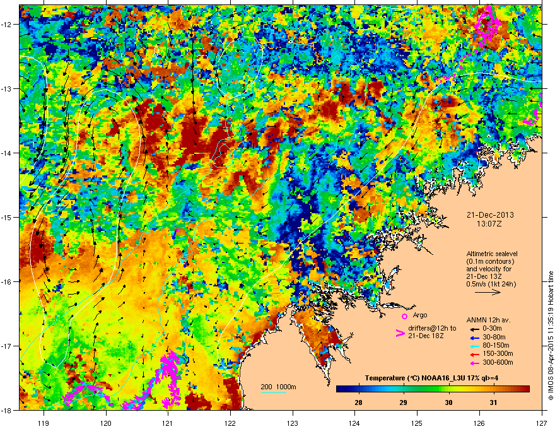Click the time text 13:07Z
Screen dimensions: 555x429
pos(489,224)
